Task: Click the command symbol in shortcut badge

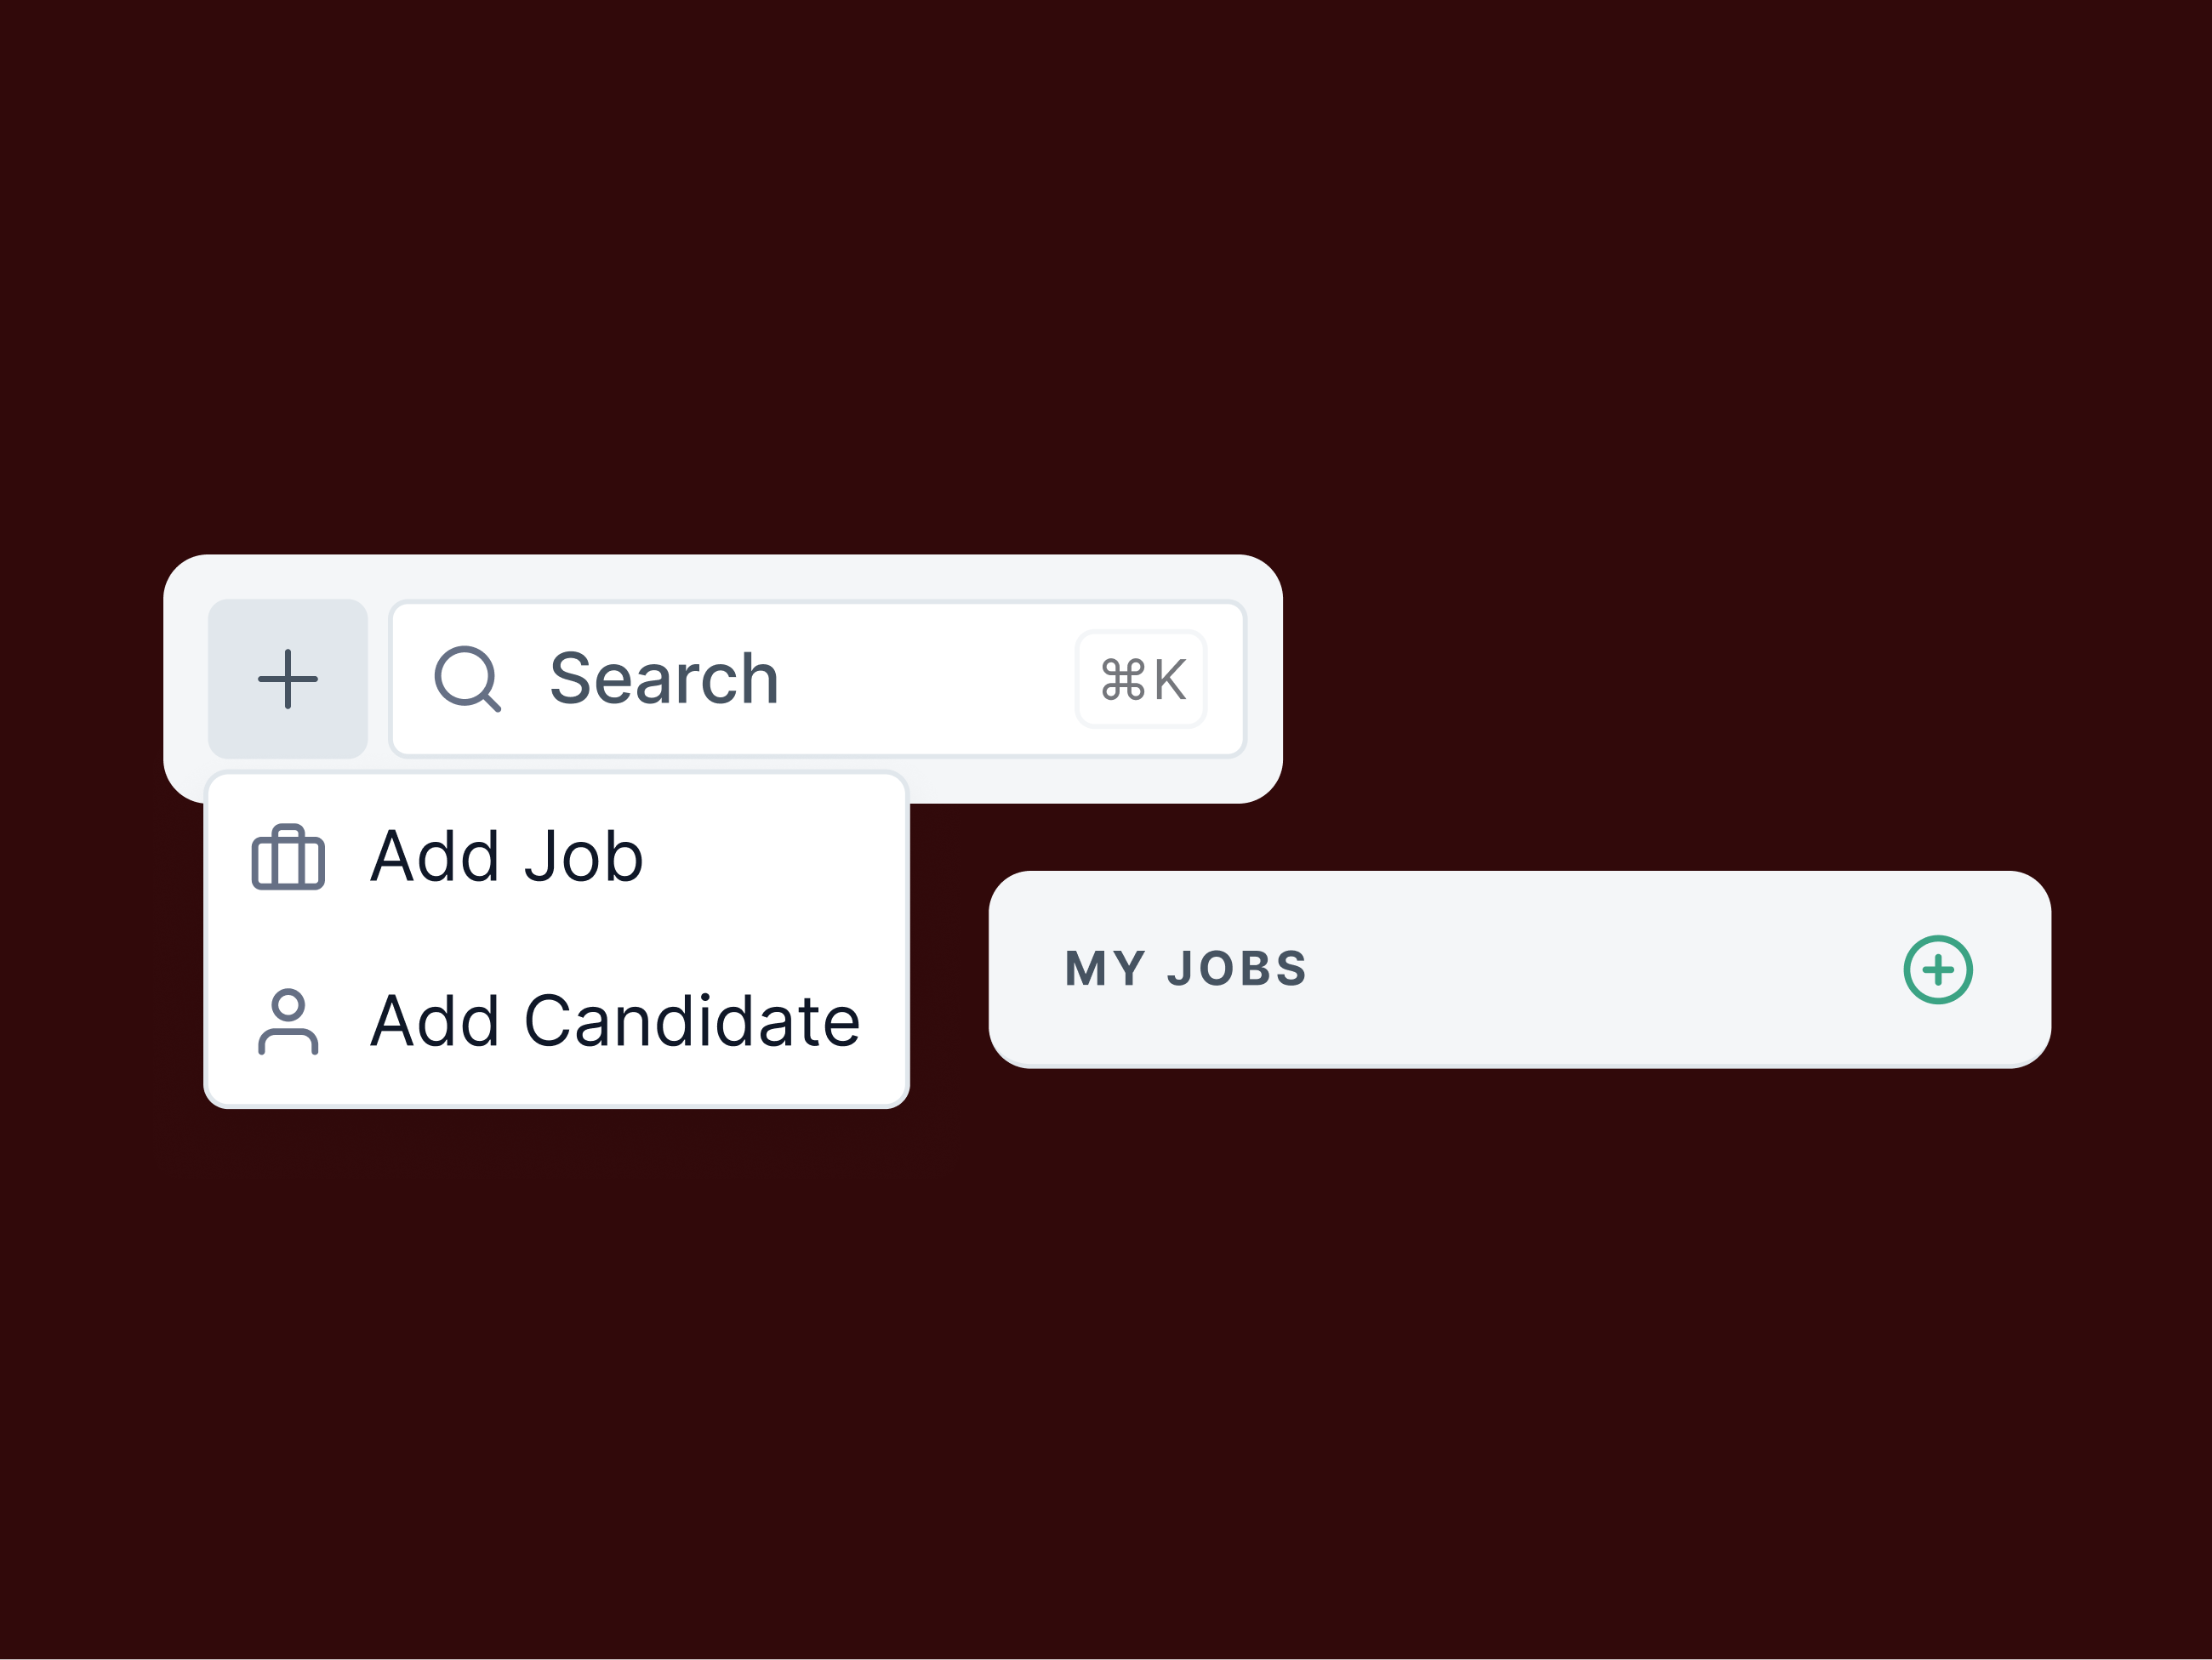Action: (x=1122, y=679)
